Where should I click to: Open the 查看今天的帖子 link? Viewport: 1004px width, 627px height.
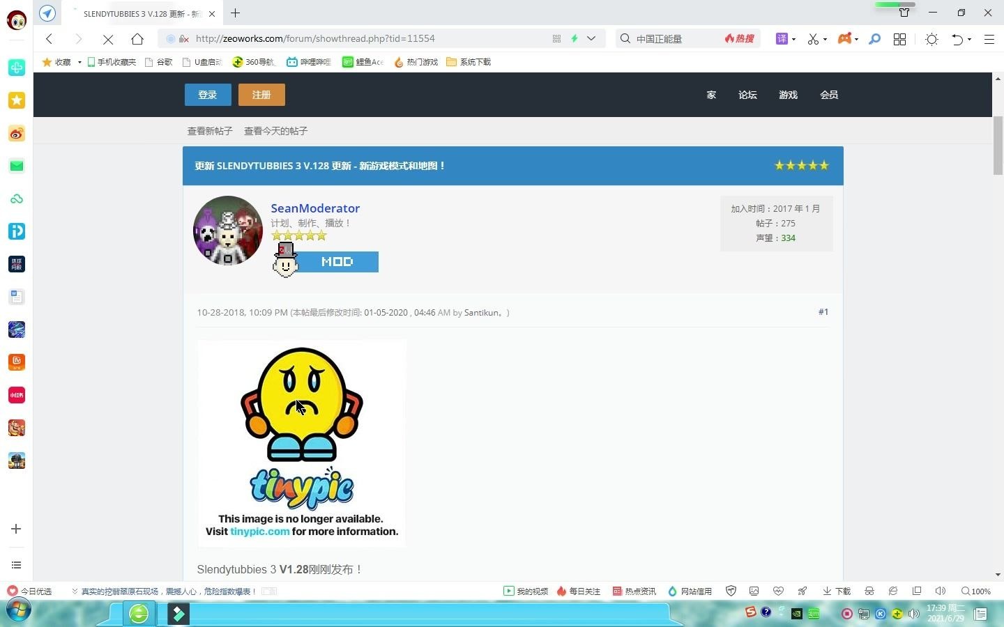click(x=275, y=131)
